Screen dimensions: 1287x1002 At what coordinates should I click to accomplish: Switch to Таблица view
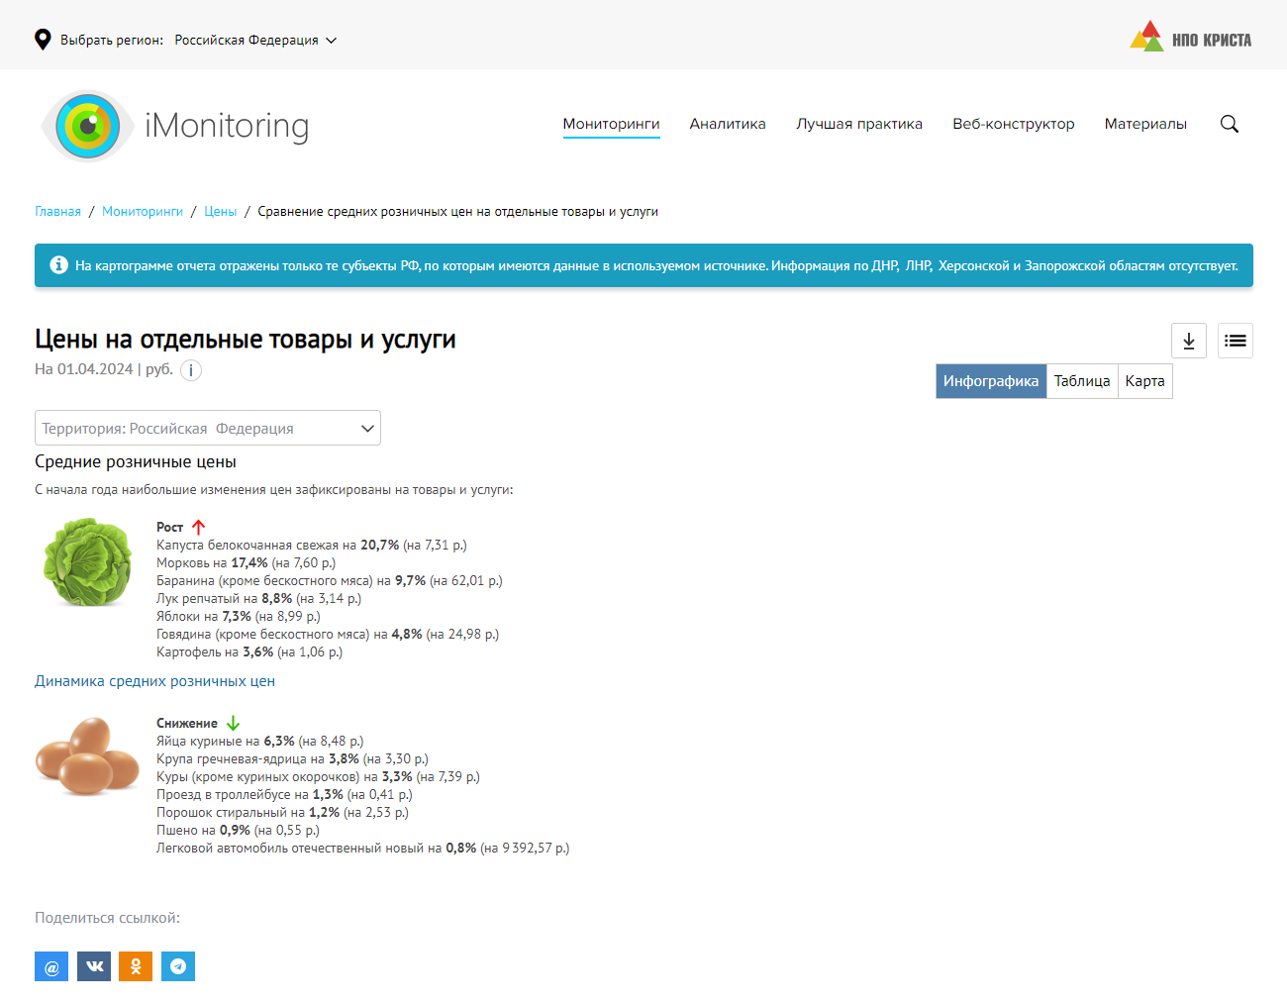click(x=1081, y=381)
